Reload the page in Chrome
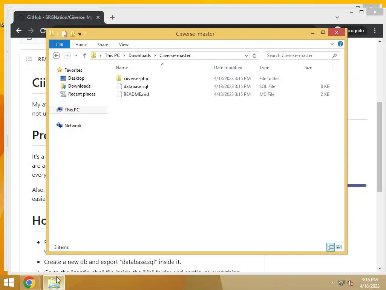 [43, 31]
